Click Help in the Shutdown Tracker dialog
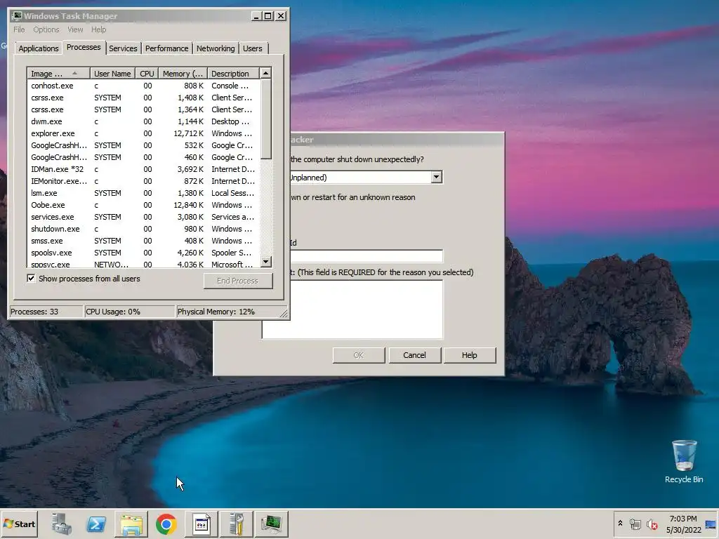This screenshot has width=719, height=539. tap(469, 354)
